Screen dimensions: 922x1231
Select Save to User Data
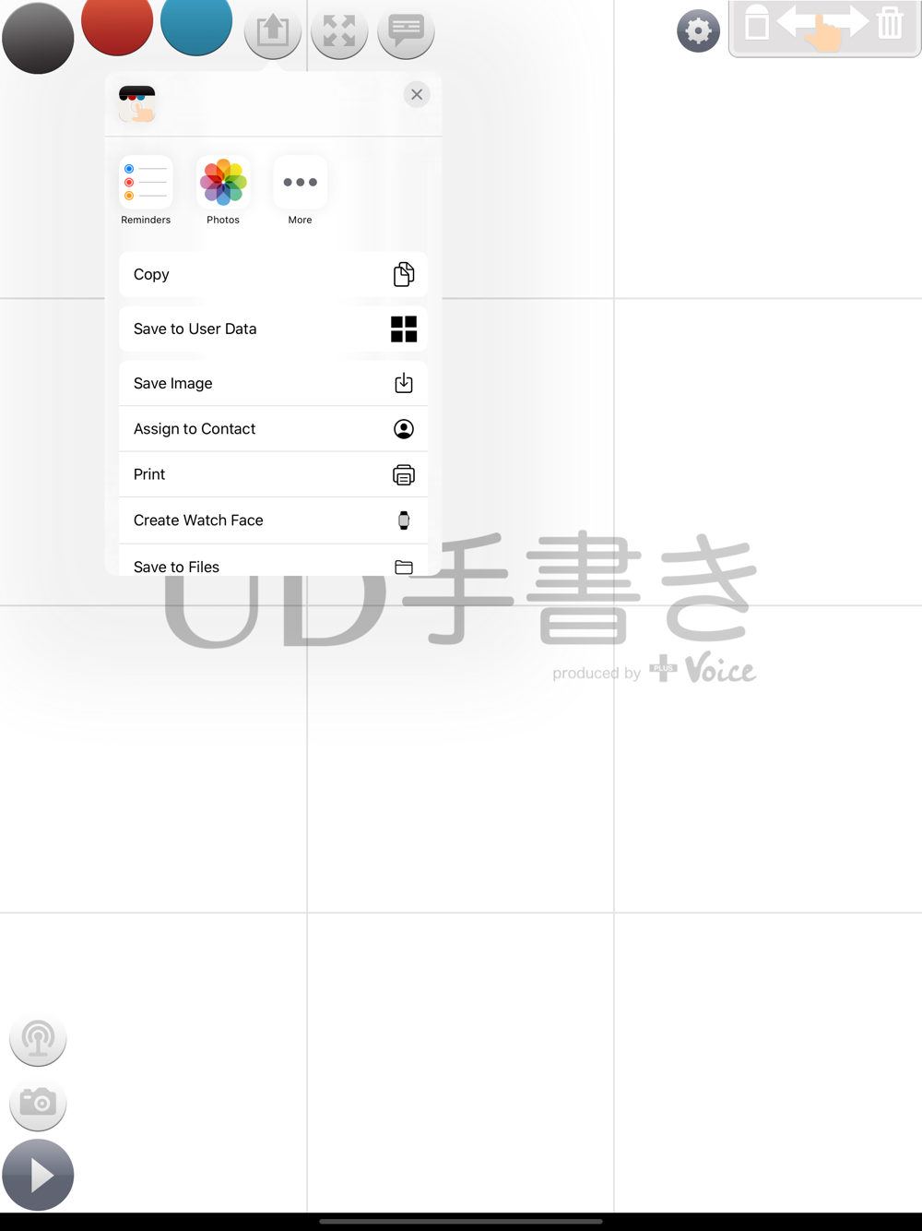[x=273, y=329]
